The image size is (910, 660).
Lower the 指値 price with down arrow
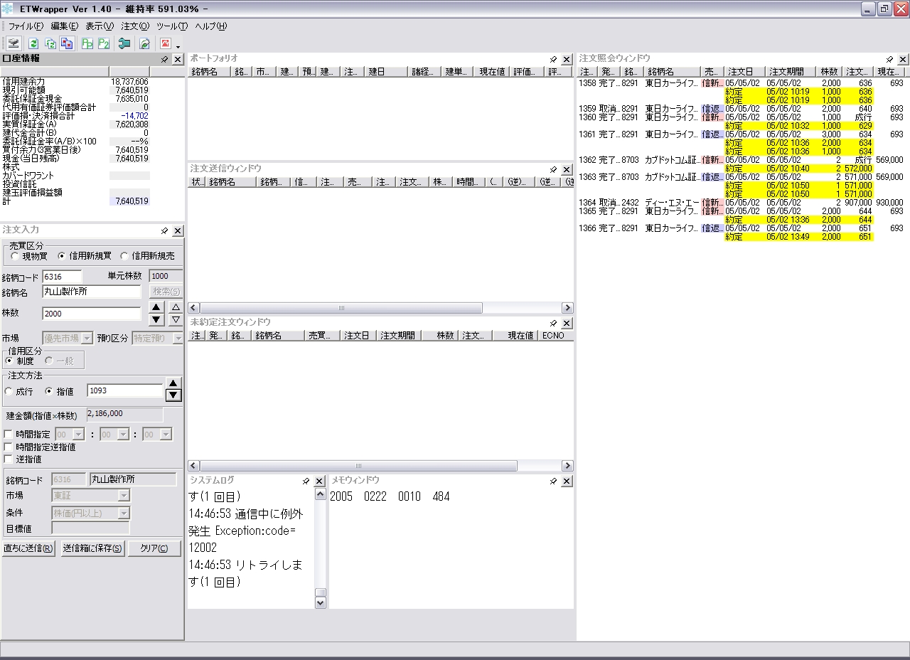click(173, 395)
